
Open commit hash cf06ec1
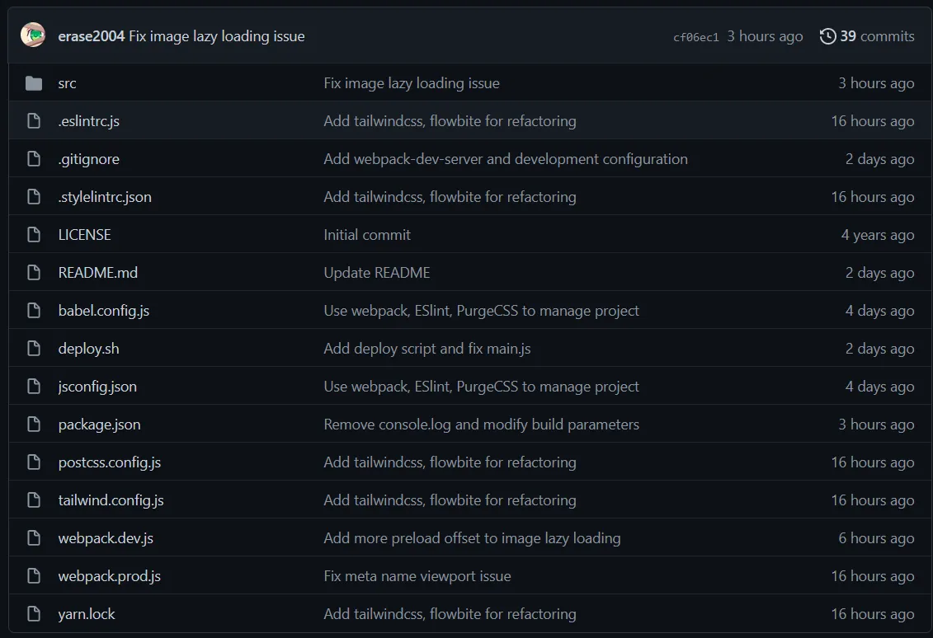(695, 37)
